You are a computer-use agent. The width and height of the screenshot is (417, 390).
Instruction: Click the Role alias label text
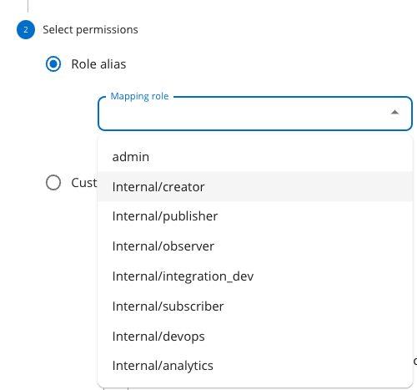click(98, 64)
